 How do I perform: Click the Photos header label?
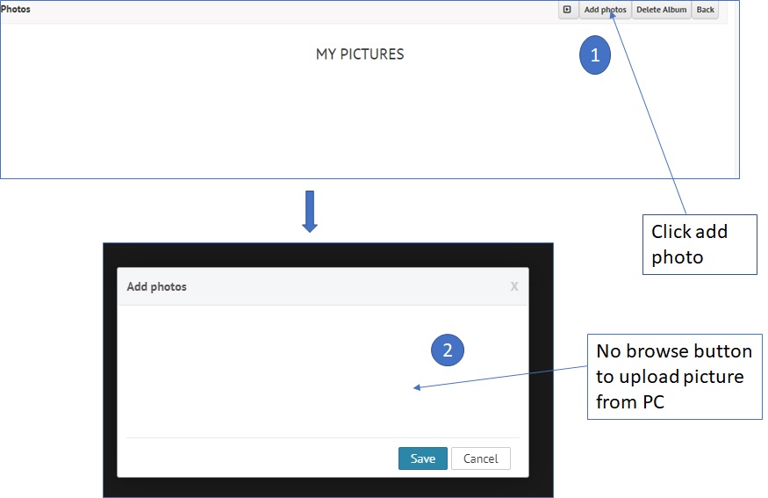coord(16,10)
